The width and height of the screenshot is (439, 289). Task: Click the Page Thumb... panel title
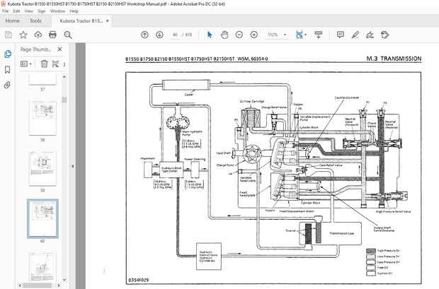[x=36, y=49]
